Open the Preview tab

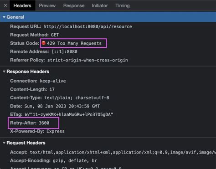pos(47,5)
